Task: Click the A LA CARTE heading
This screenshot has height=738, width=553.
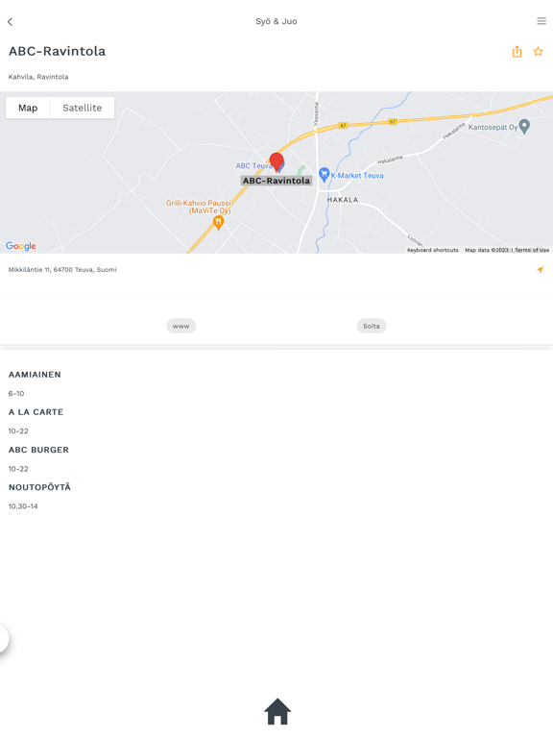Action: (36, 412)
